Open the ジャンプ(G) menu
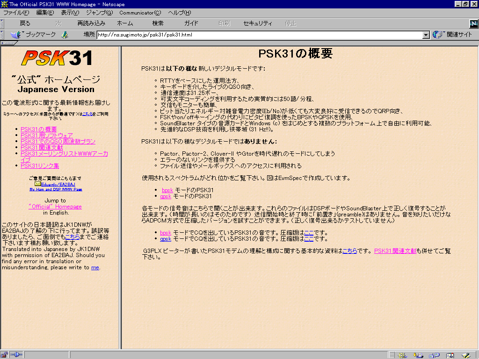Screen dimensions: 479x359 [99, 13]
